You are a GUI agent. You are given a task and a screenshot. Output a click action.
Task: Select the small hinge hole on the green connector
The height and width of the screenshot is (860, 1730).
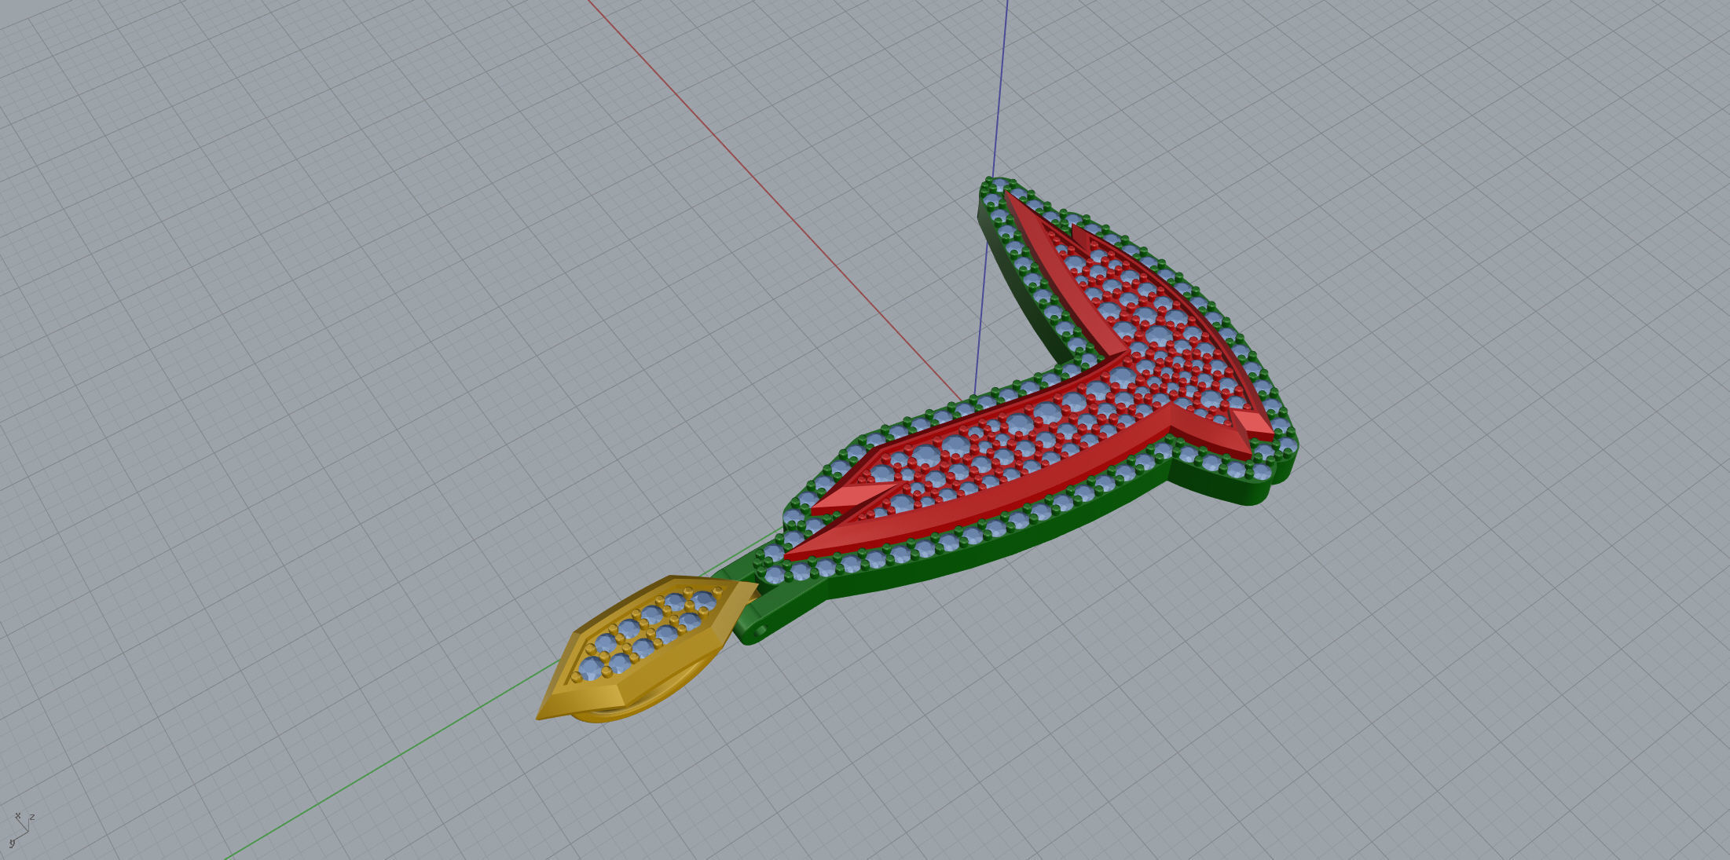click(x=760, y=631)
